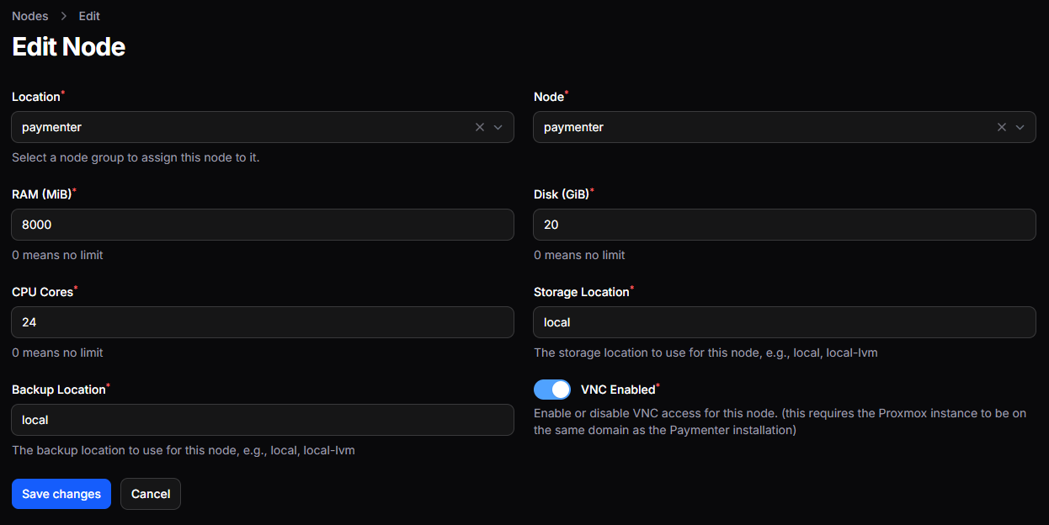Go to Nodes breadcrumb link
Viewport: 1049px width, 525px height.
point(30,16)
